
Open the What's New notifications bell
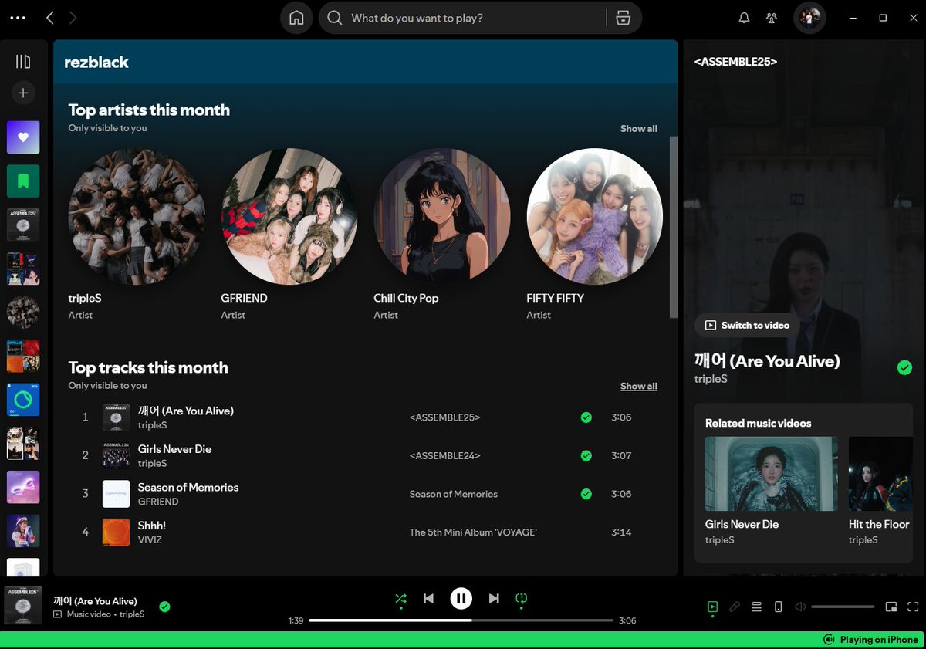tap(744, 18)
